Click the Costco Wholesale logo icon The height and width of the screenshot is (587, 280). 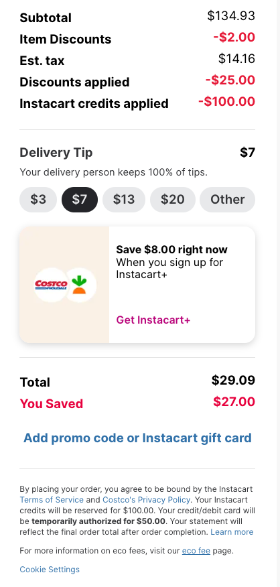click(51, 285)
